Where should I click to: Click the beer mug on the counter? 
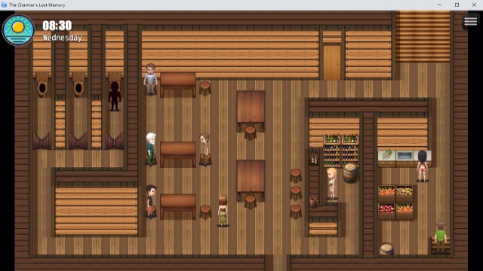point(313,202)
